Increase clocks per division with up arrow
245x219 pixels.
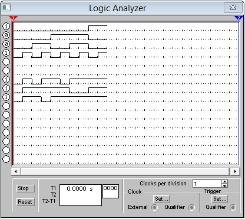coord(225,182)
